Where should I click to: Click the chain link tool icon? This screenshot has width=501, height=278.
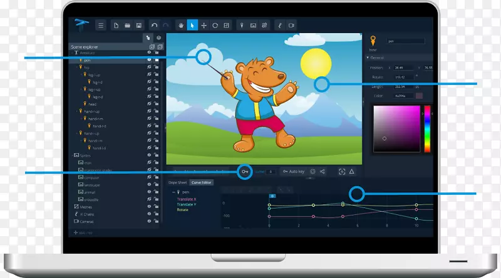point(264,26)
